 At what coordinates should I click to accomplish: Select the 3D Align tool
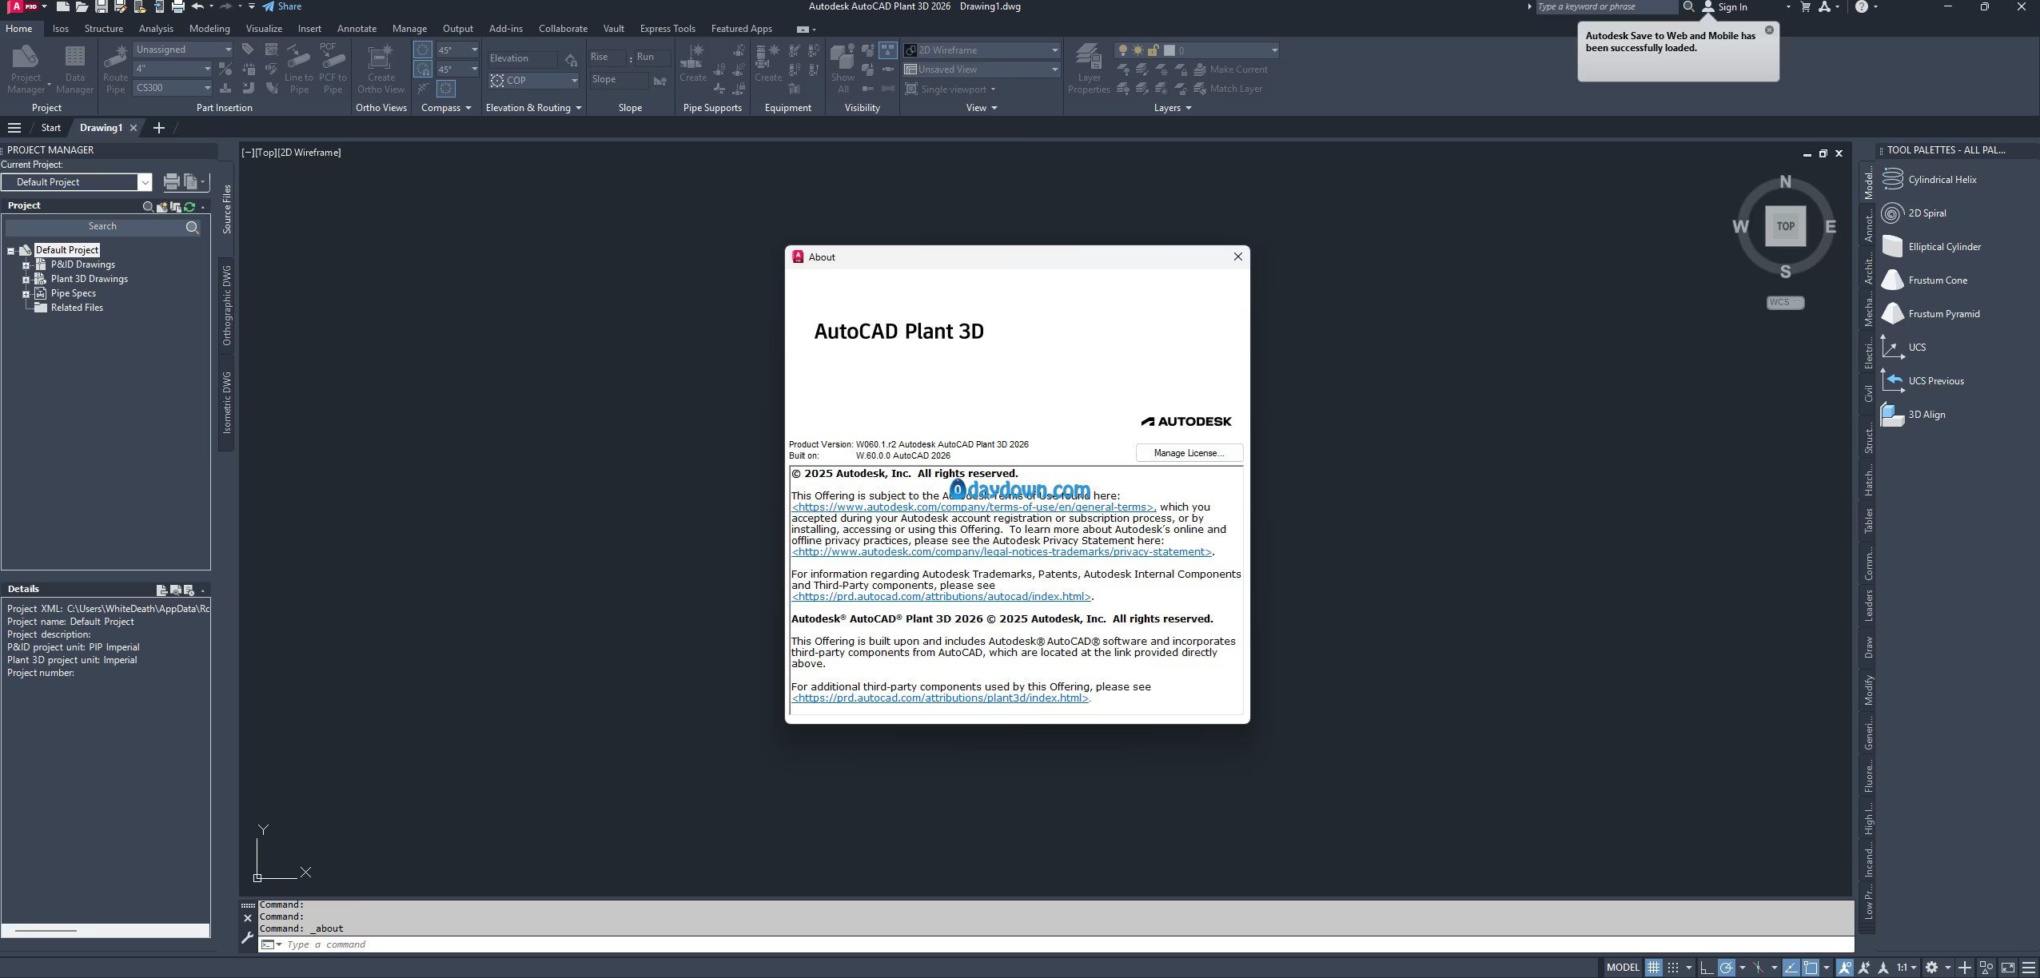click(x=1914, y=415)
